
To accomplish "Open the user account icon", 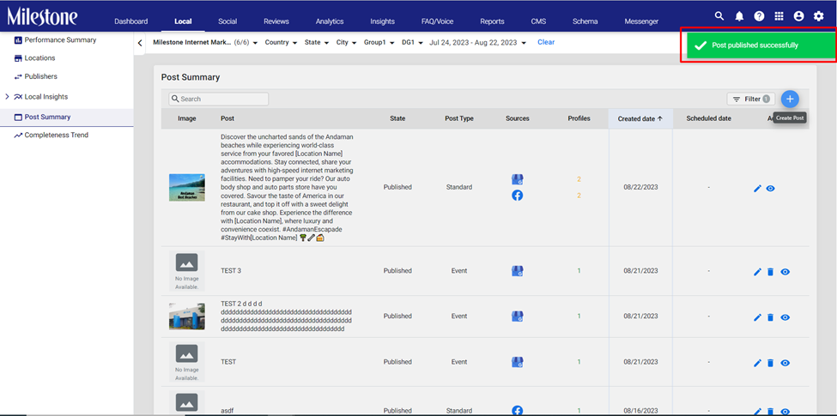I will pos(798,16).
